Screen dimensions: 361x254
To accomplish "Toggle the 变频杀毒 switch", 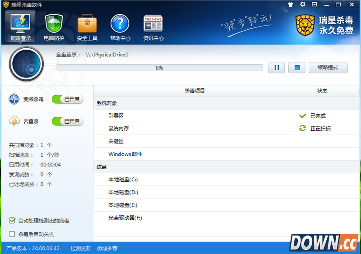I will 67,99.
